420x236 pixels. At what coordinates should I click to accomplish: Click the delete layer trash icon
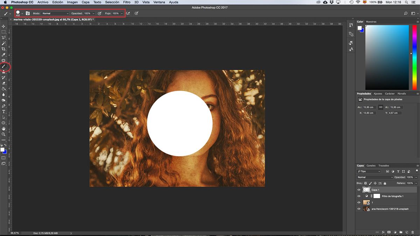point(413,232)
